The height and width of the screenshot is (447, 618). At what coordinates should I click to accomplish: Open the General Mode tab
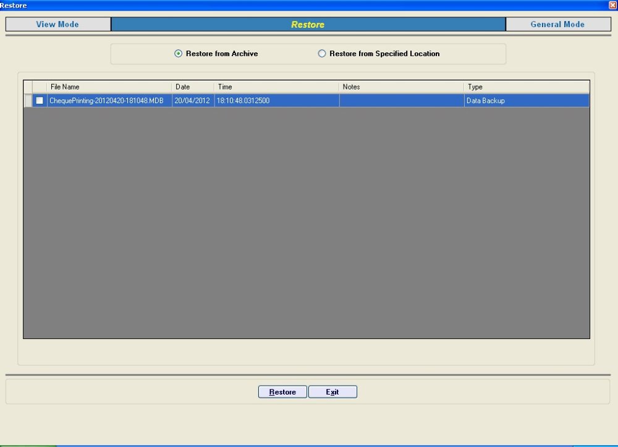(558, 24)
